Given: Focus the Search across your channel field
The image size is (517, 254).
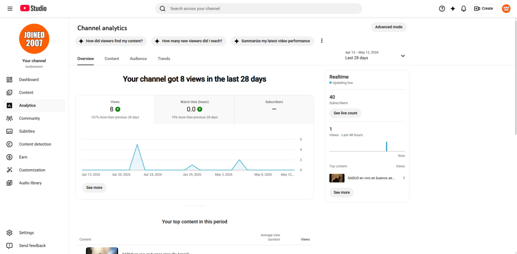Looking at the screenshot, I should [258, 8].
